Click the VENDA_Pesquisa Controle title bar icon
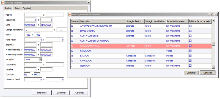The width and height of the screenshot is (220, 99). pyautogui.click(x=70, y=15)
